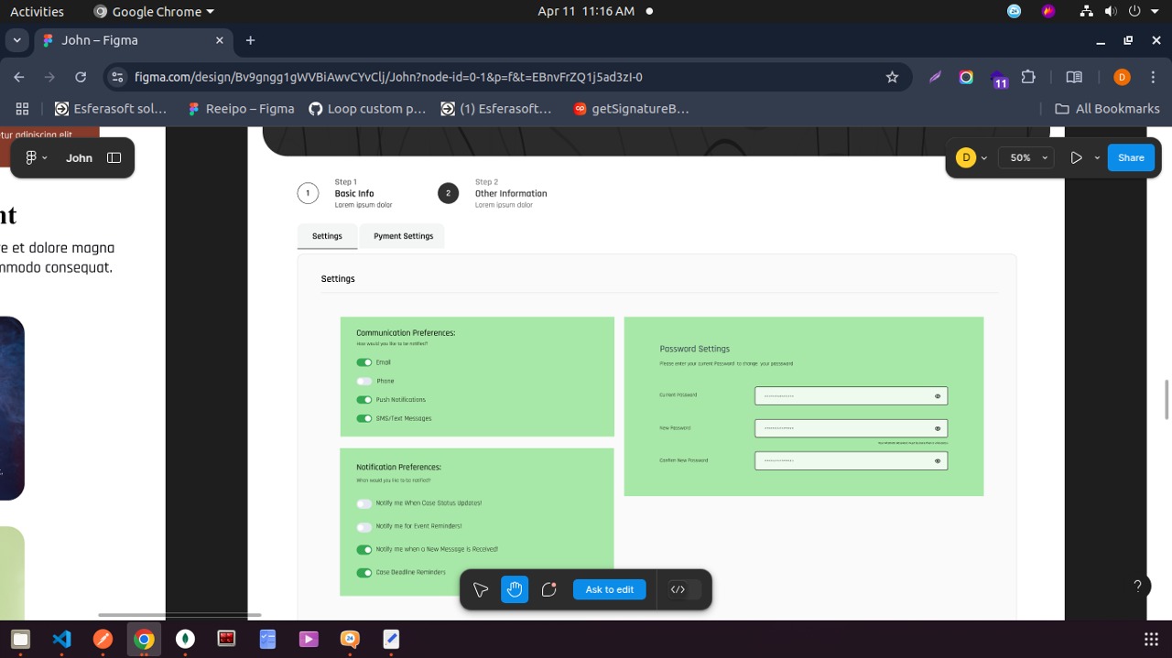Click the Ask to edit button

coord(609,589)
